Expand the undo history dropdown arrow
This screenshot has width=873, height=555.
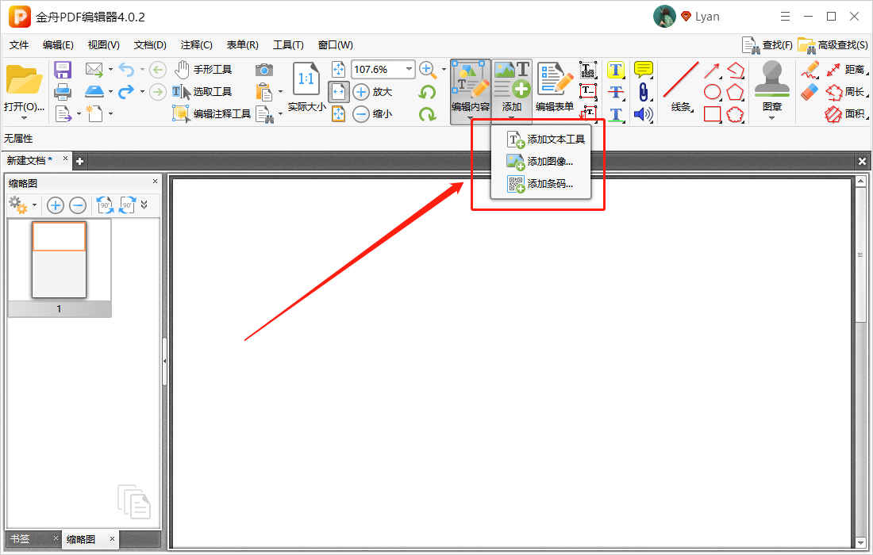click(142, 70)
